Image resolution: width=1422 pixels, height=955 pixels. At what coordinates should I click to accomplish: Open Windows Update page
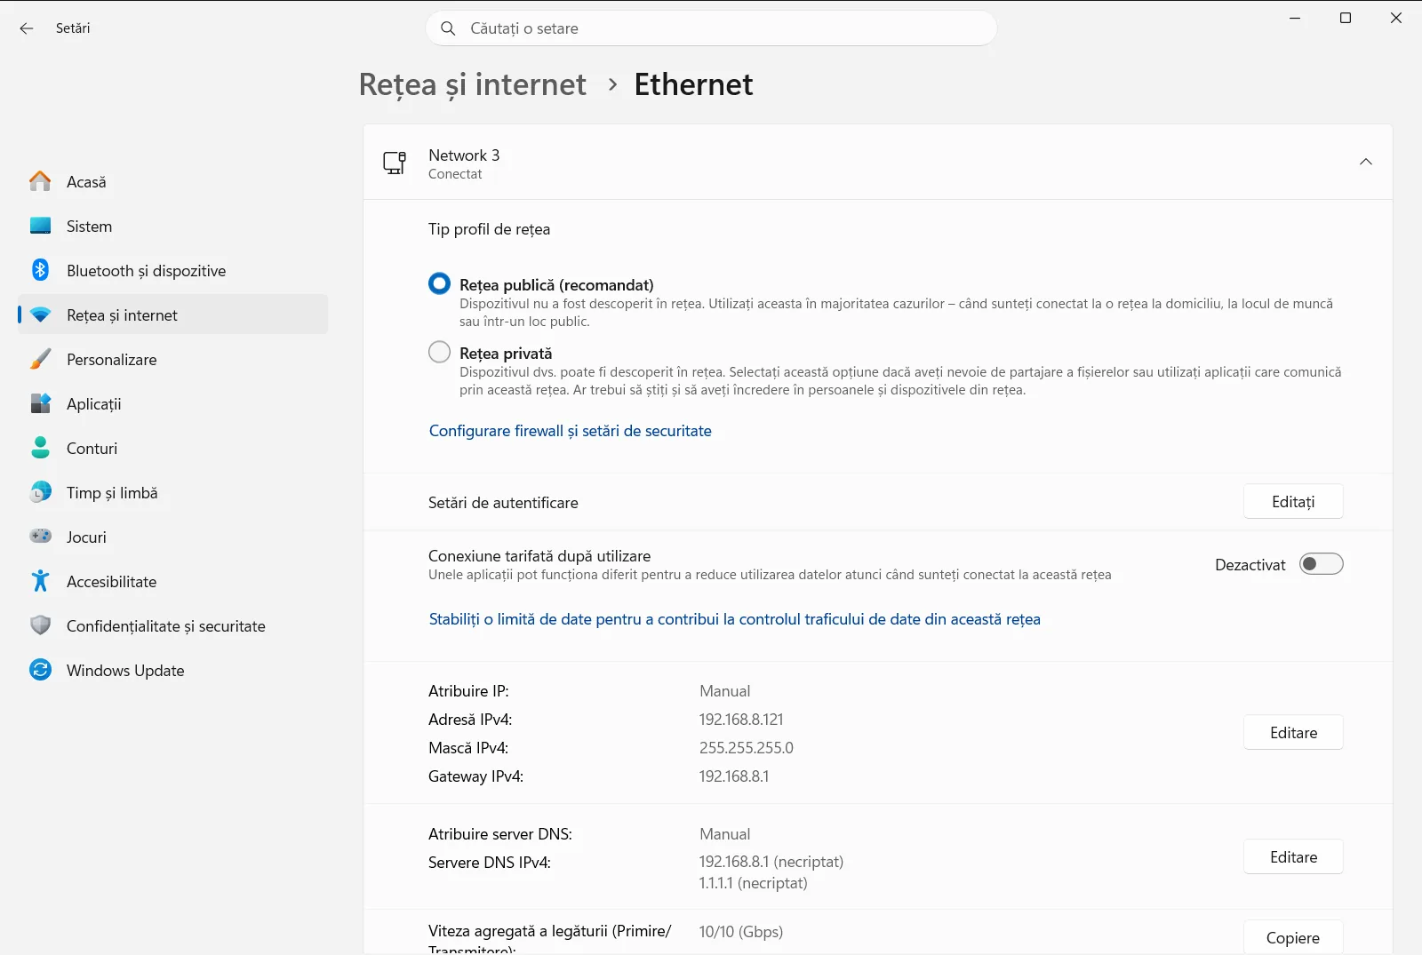pos(173,670)
